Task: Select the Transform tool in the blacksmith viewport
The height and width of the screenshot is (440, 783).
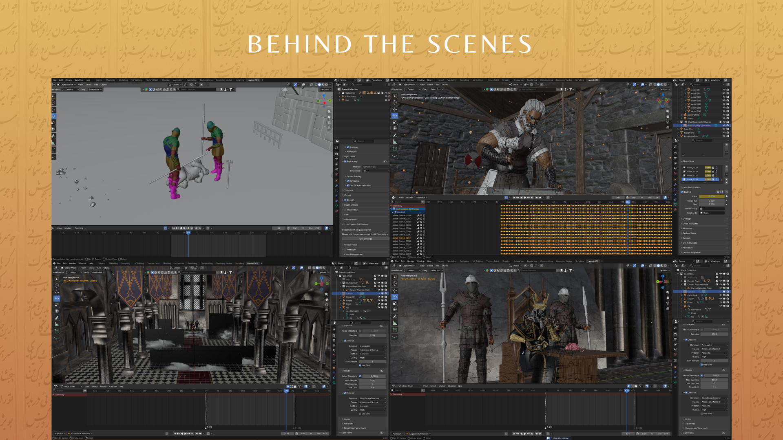Action: [395, 128]
